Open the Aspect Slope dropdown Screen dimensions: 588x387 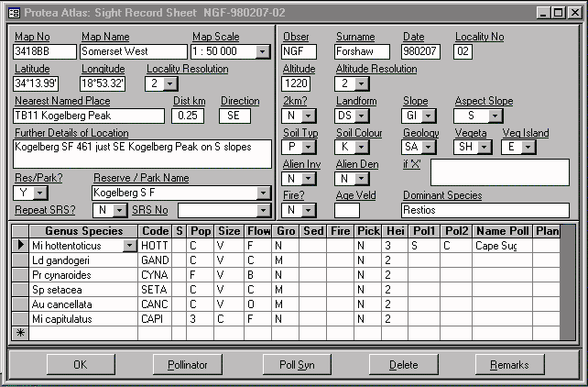point(495,116)
